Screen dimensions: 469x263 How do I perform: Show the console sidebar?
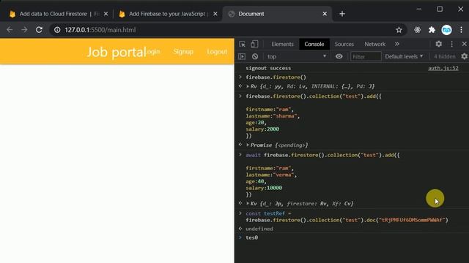(242, 56)
